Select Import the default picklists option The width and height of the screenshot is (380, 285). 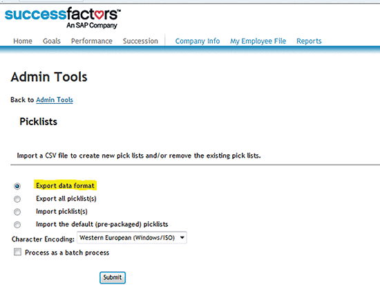click(17, 225)
